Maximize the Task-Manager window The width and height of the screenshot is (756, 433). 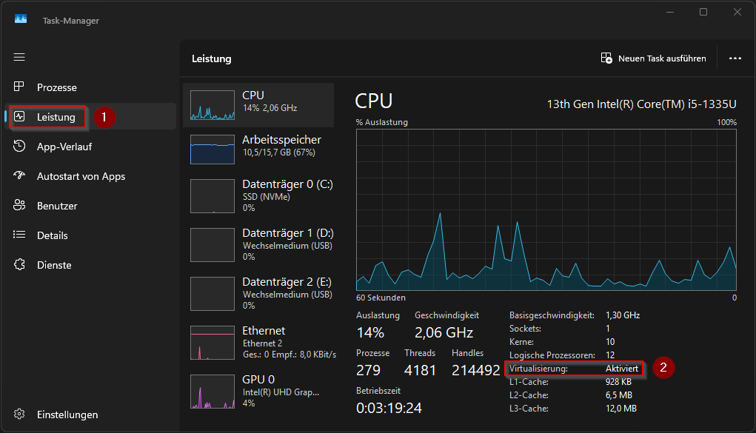coord(703,12)
